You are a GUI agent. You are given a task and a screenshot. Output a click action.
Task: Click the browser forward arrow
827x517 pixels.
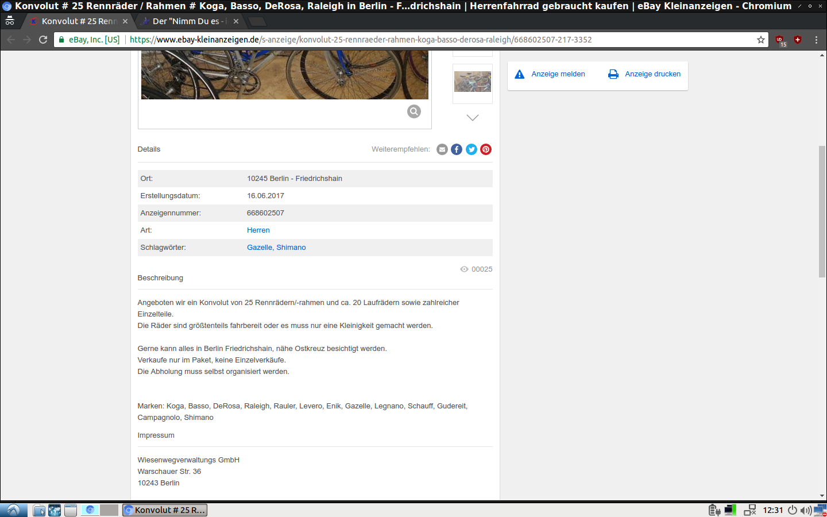[x=27, y=40]
